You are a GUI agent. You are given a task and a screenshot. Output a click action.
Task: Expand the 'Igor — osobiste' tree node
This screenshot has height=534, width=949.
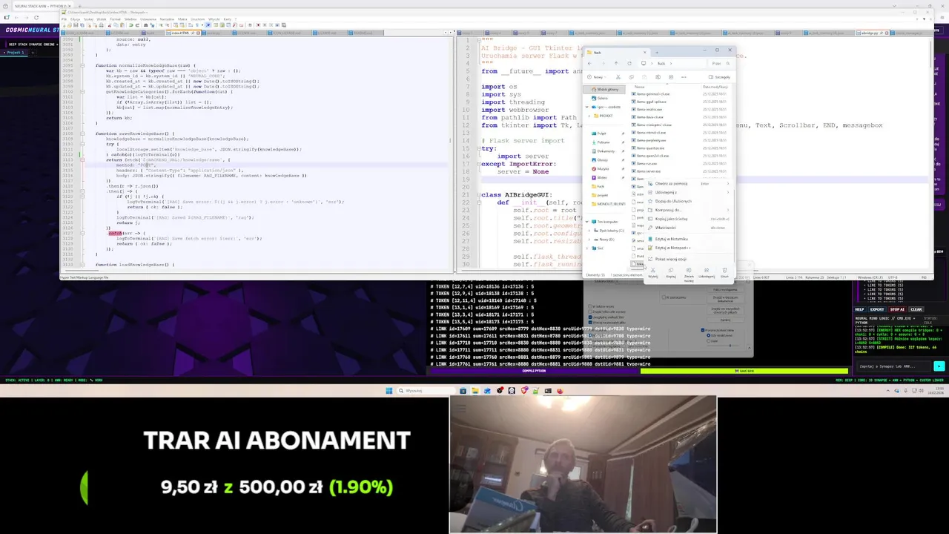(x=587, y=107)
